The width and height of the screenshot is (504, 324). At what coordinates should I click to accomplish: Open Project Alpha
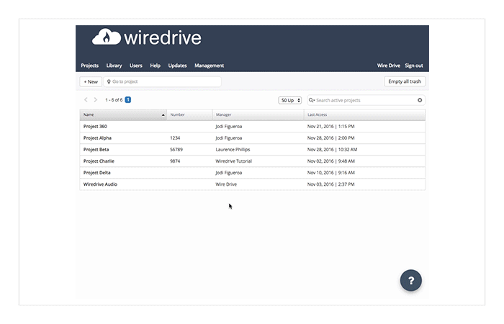[97, 138]
